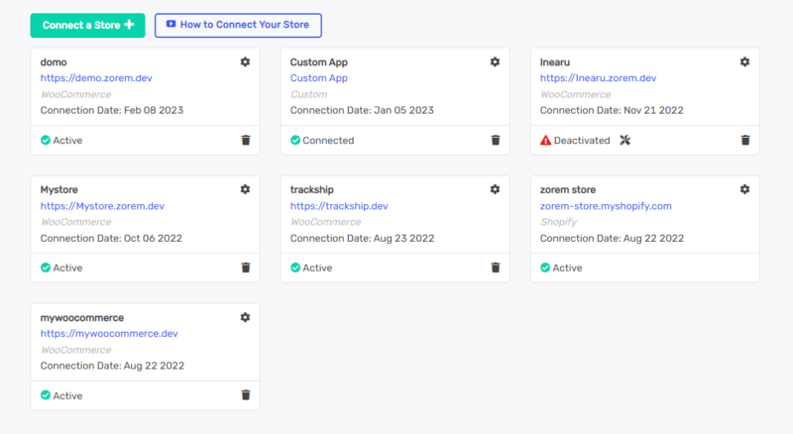Click Connection Date: Aug 23 2022
793x434 pixels.
point(362,238)
